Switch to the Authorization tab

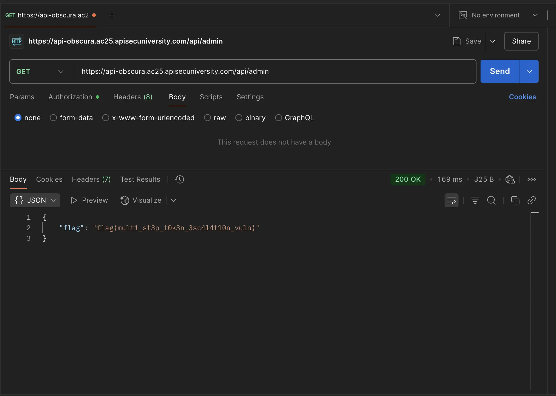click(x=74, y=97)
